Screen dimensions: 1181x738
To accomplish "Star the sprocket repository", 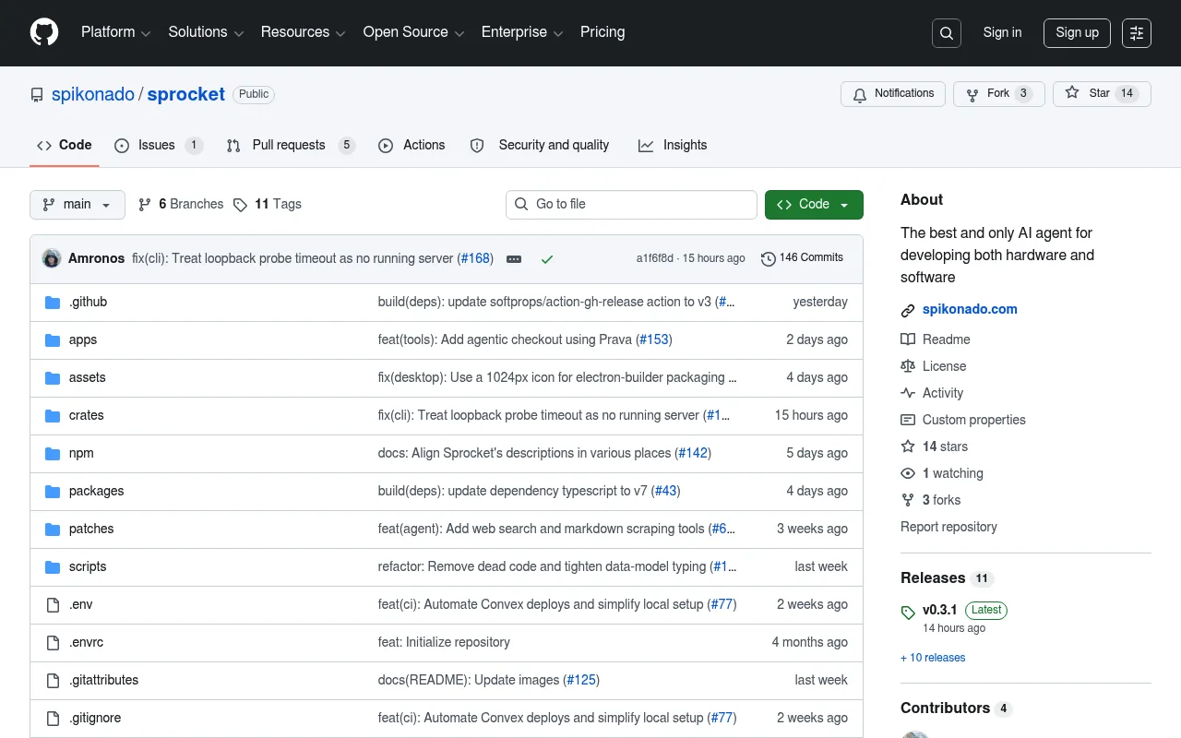I will click(1102, 94).
